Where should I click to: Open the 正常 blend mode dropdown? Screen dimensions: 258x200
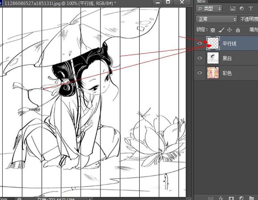[x=216, y=19]
